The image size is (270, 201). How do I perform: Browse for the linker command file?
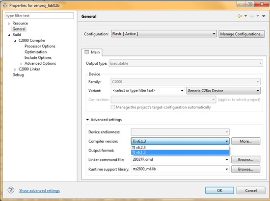click(x=245, y=160)
